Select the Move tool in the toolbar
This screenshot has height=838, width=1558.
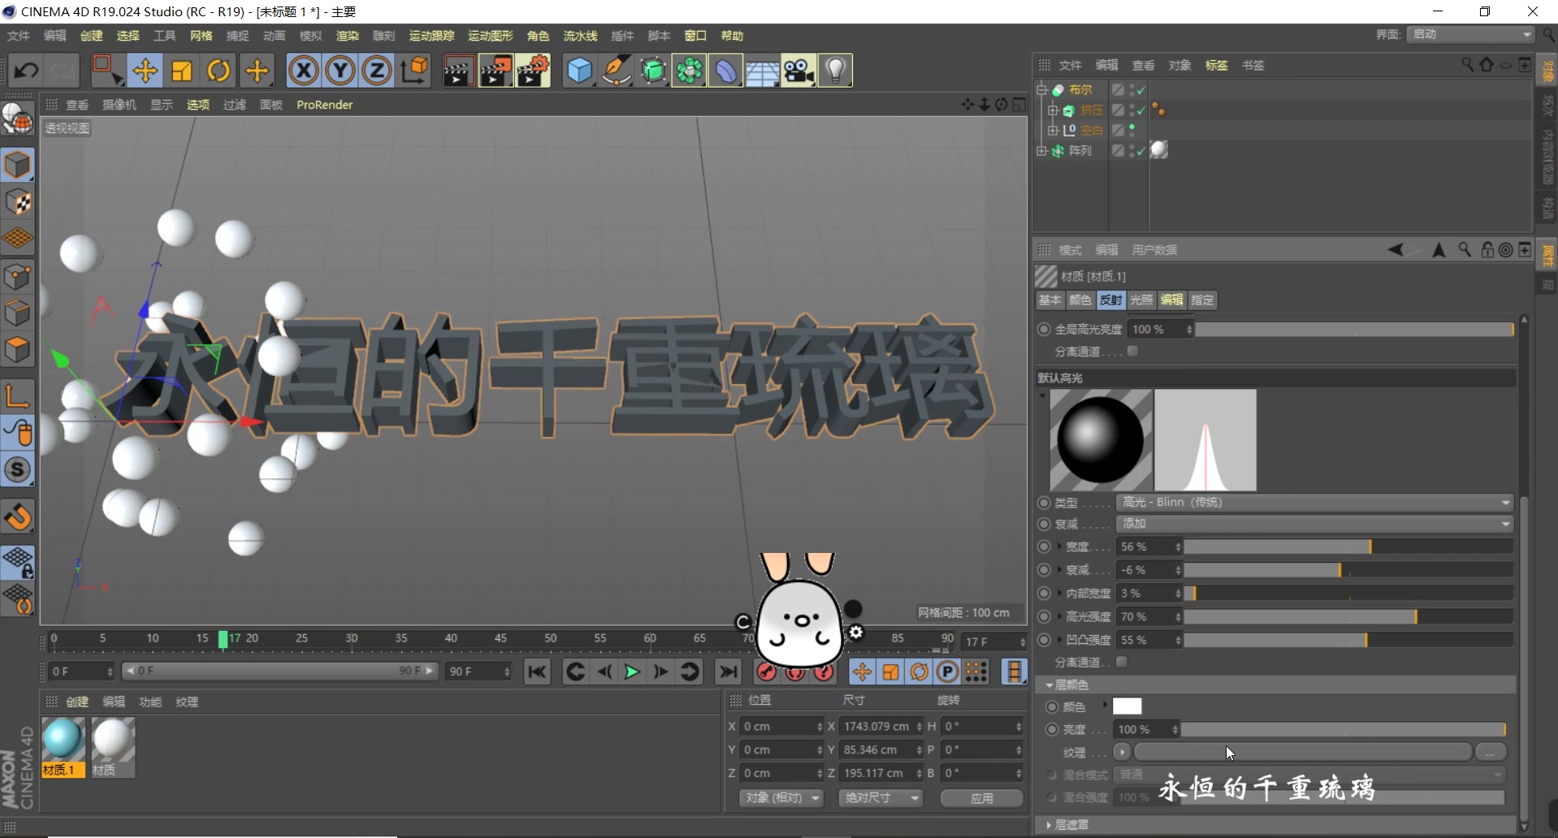pos(145,71)
